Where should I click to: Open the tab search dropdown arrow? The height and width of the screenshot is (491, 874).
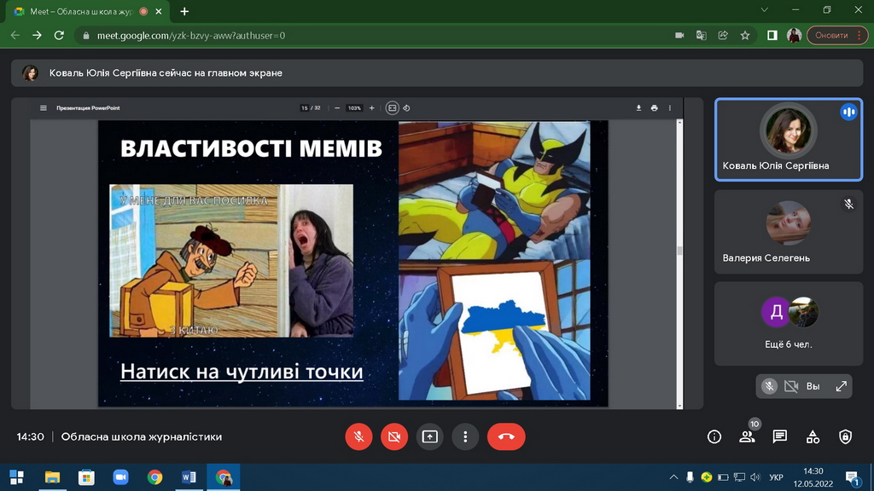tap(764, 10)
